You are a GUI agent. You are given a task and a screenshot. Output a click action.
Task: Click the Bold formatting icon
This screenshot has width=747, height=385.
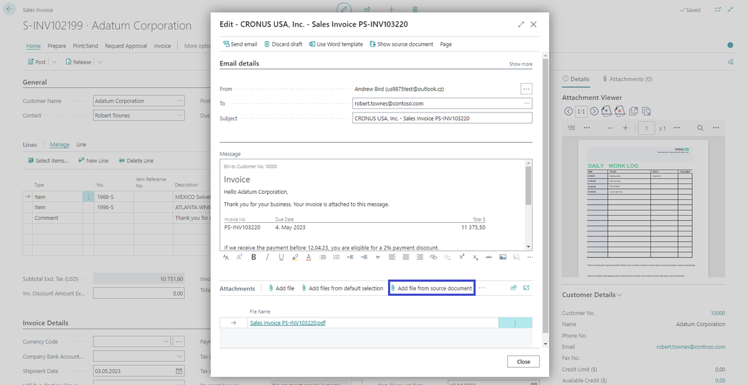254,257
